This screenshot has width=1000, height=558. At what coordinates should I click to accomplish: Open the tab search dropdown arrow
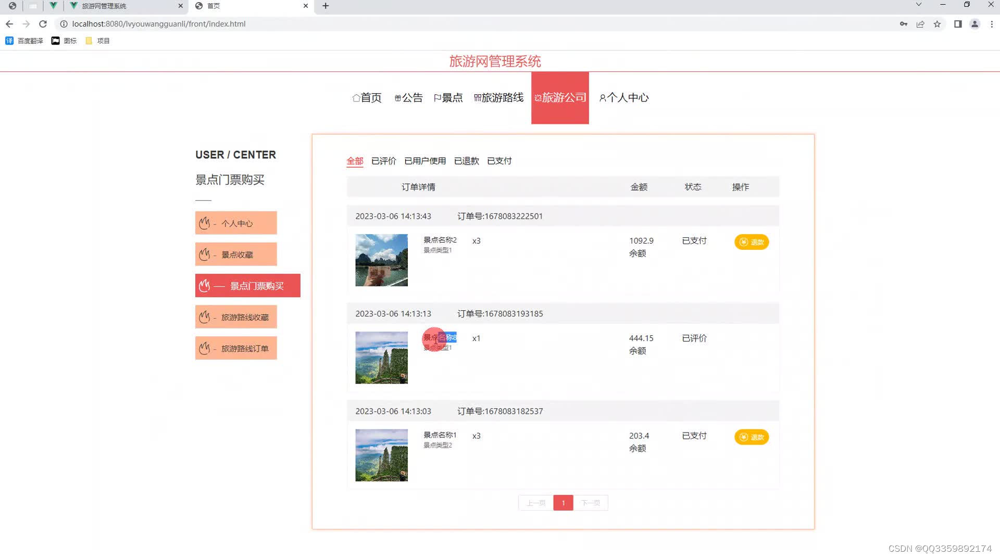pos(919,5)
